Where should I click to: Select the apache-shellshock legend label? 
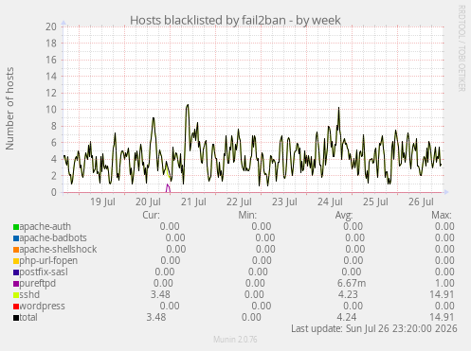[x=58, y=249]
